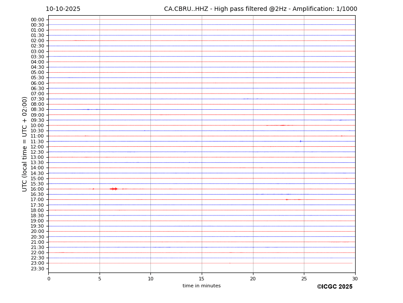Click the 0 tick on the minutes axis
This screenshot has height=303, width=403.
coord(49,279)
